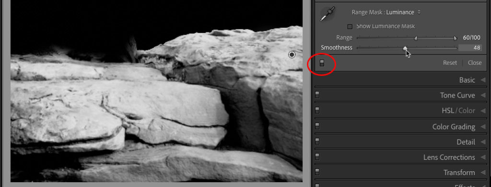Image resolution: width=491 pixels, height=187 pixels.
Task: Switch to the HSL tab in HSL / Color
Action: point(448,111)
